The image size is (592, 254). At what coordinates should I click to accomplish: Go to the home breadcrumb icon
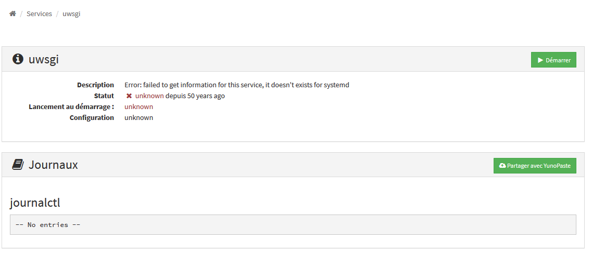pos(12,14)
